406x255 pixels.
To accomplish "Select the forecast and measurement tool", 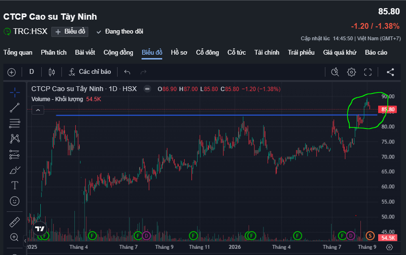I will pyautogui.click(x=15, y=154).
